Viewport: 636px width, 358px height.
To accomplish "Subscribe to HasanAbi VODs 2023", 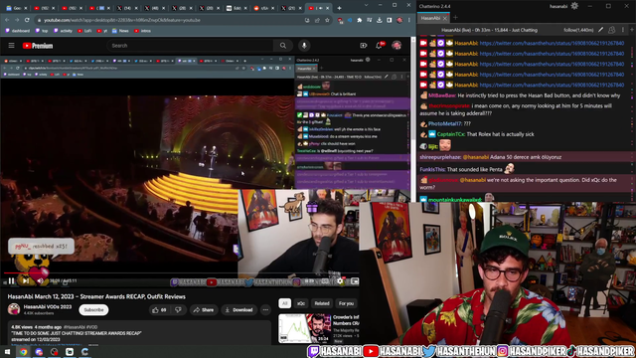I will point(93,309).
